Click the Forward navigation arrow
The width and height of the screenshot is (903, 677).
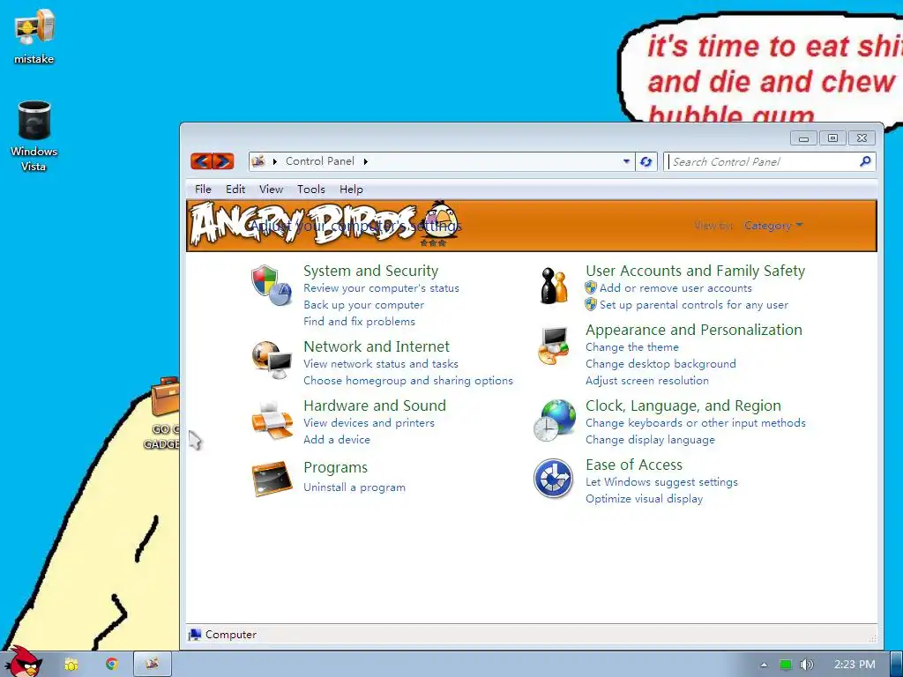(x=223, y=161)
